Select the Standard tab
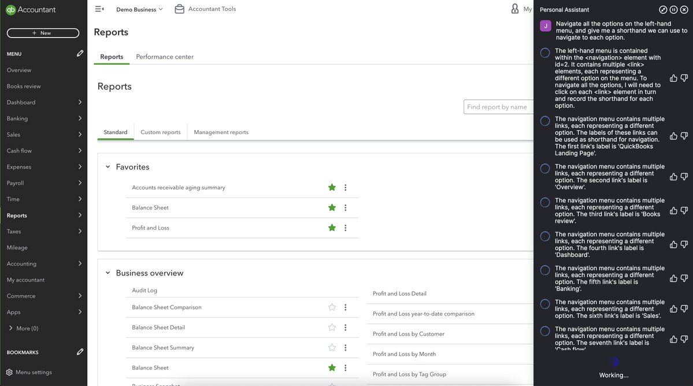The image size is (693, 386). coord(116,133)
